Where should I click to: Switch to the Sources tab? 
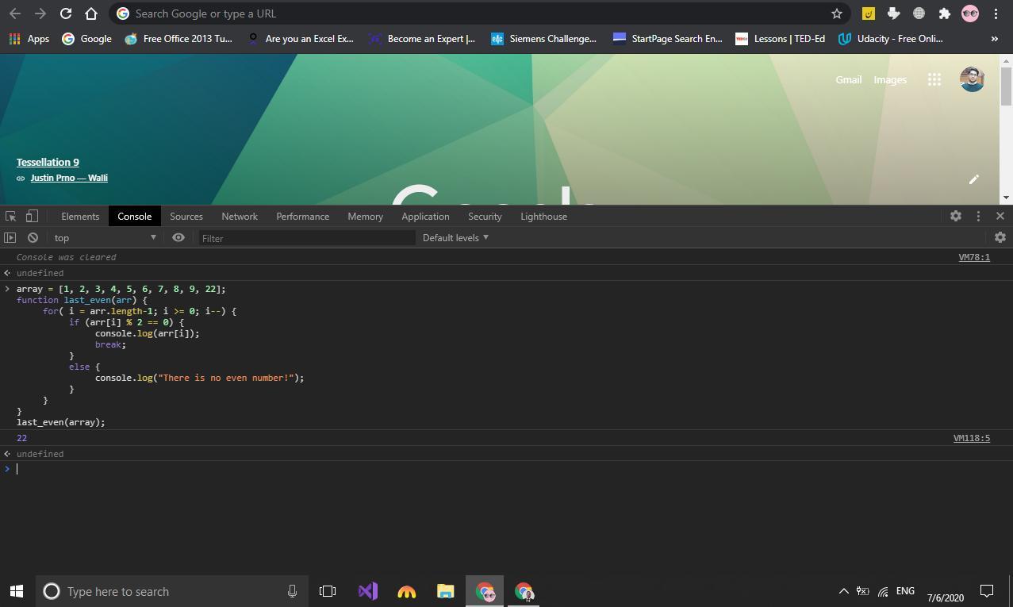point(186,216)
